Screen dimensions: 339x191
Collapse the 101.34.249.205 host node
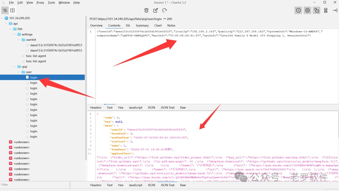(x=2, y=18)
